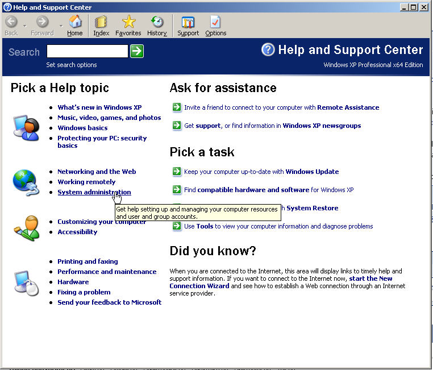Open the History clock icon
This screenshot has width=433, height=370.
tap(157, 22)
